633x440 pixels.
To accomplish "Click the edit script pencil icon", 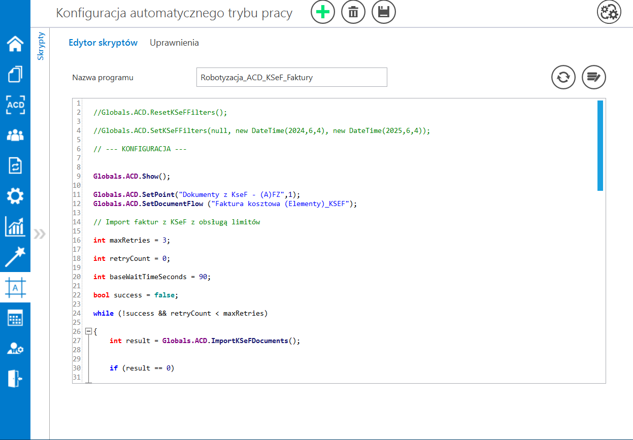I will pyautogui.click(x=594, y=78).
